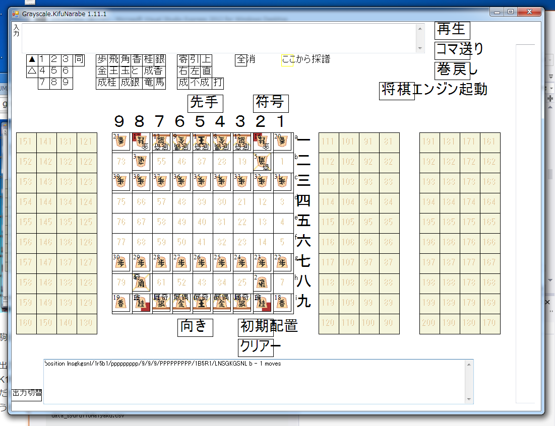Toggle the 不成 no-promote modifier key
The height and width of the screenshot is (426, 555).
click(x=200, y=83)
